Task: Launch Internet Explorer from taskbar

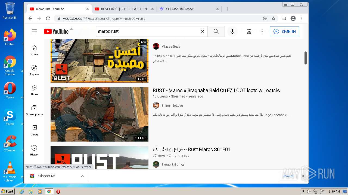Action: click(x=22, y=191)
